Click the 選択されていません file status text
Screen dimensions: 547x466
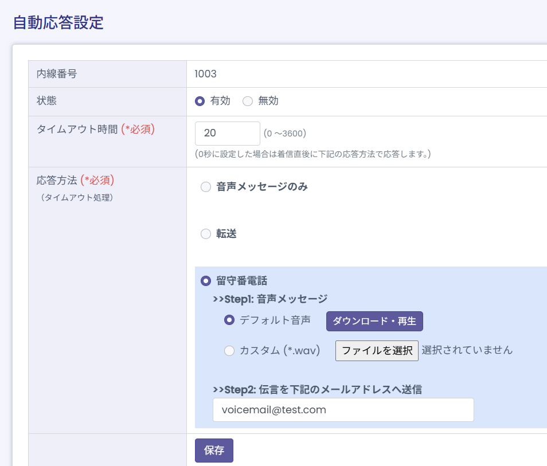pos(467,350)
